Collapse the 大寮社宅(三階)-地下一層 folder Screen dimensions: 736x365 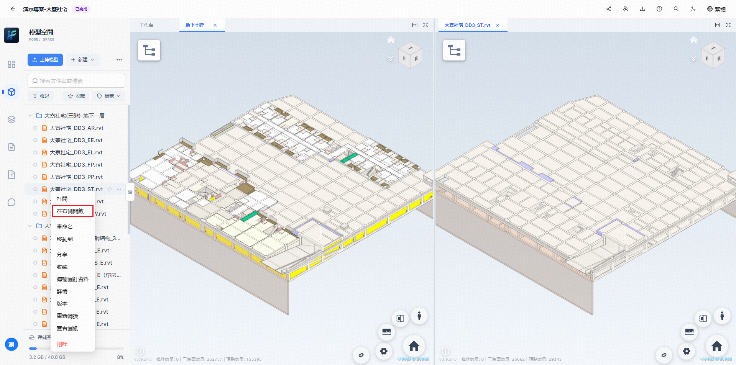point(30,116)
